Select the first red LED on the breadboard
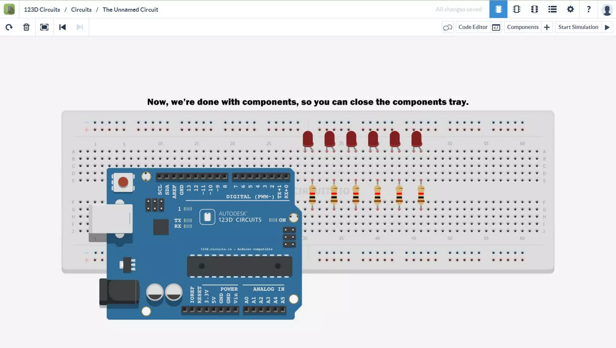616x348 pixels. (x=308, y=139)
